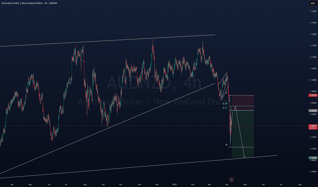Select the 0.79 Fibonacci level label
This screenshot has height=187, width=318.
click(225, 104)
